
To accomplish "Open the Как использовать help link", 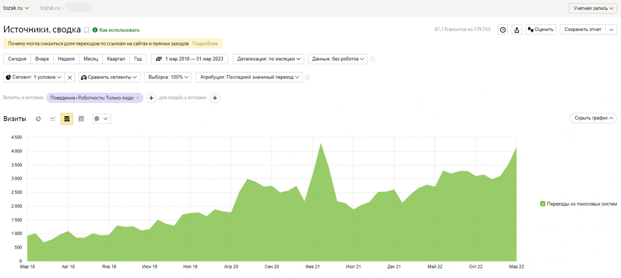I will pyautogui.click(x=119, y=30).
